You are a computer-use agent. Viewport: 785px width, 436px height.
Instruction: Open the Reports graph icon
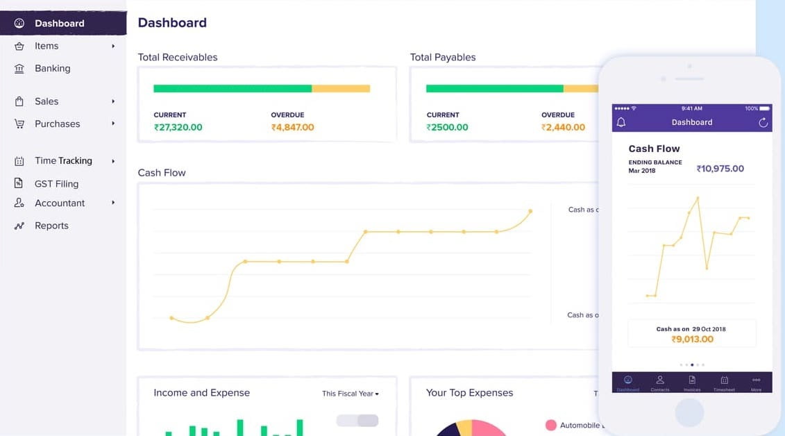[x=19, y=226]
